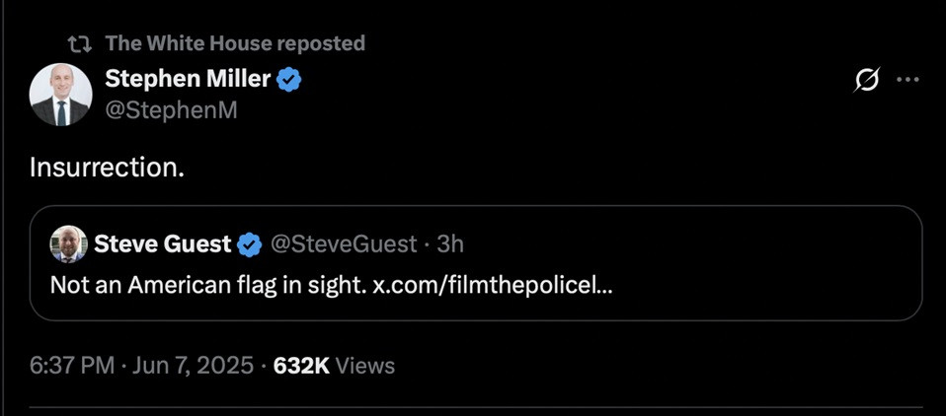
Task: Click Steve Guest's verified checkmark badge
Action: pyautogui.click(x=251, y=243)
